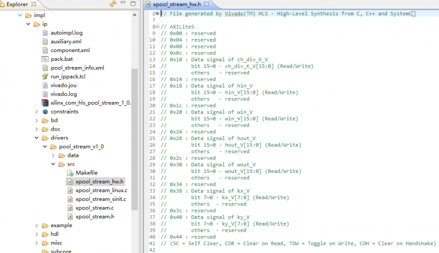The image size is (439, 253).
Task: Click the link-with-editor sync icon in Explorer
Action: click(113, 4)
